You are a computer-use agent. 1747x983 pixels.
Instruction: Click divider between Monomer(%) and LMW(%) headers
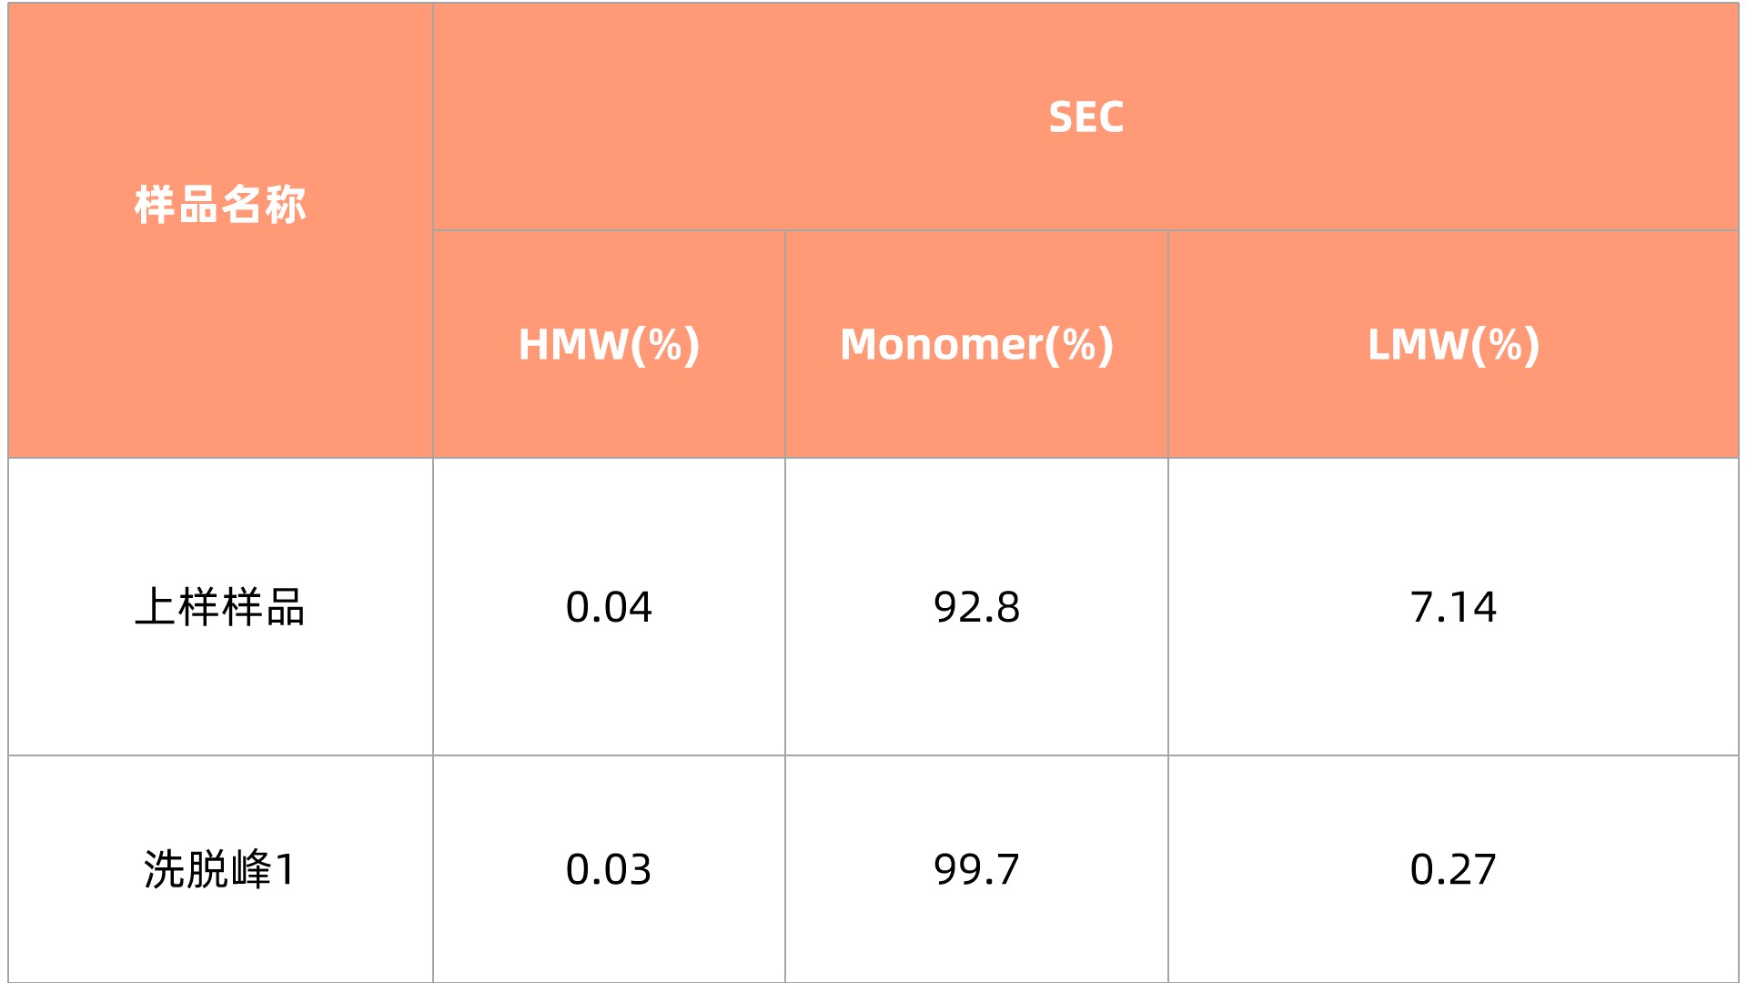pyautogui.click(x=1168, y=344)
